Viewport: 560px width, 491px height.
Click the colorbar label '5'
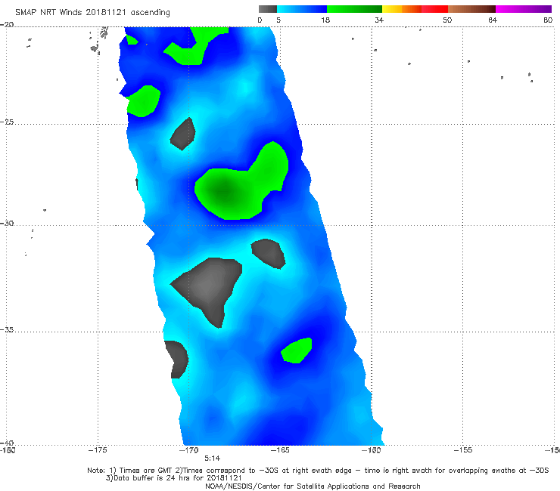click(278, 20)
